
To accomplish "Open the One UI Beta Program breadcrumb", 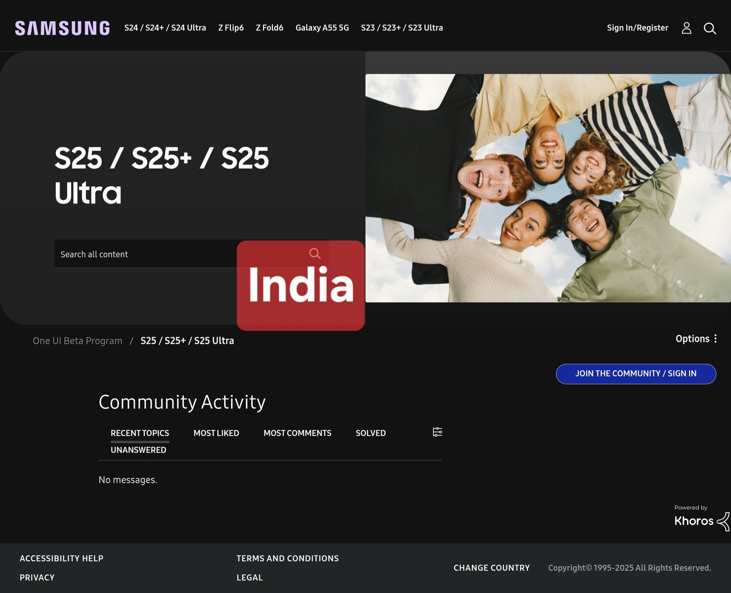I will click(77, 341).
